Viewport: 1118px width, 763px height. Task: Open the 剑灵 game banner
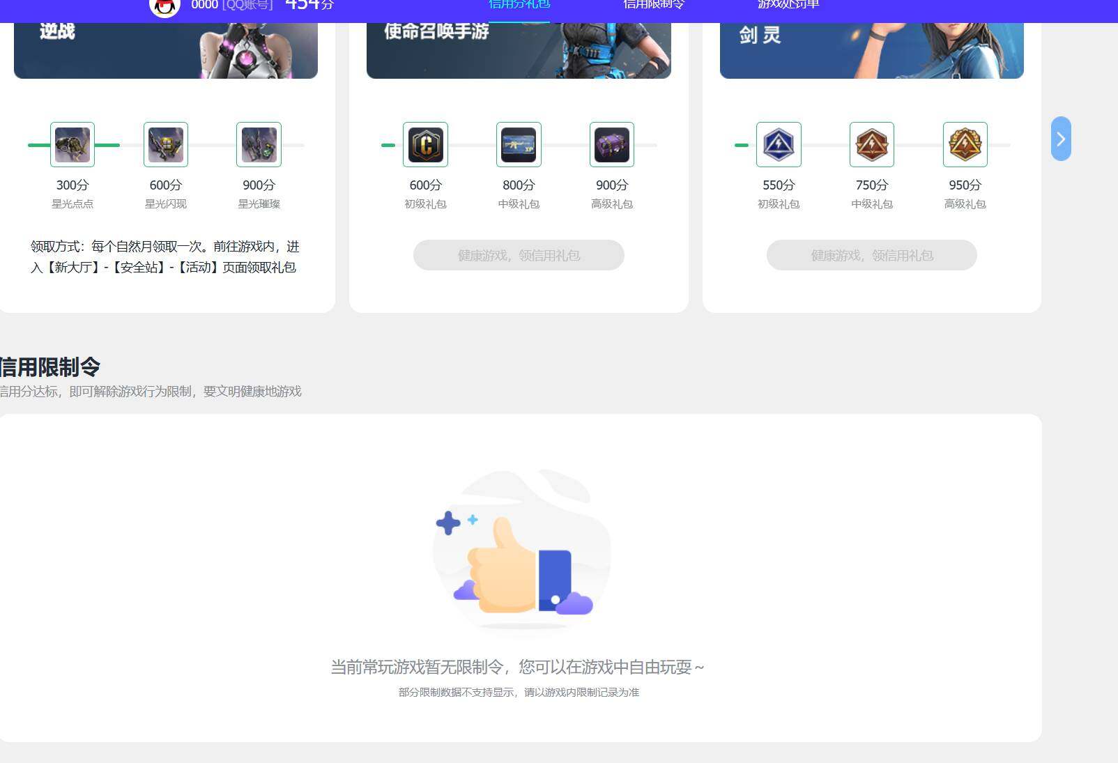tap(872, 50)
